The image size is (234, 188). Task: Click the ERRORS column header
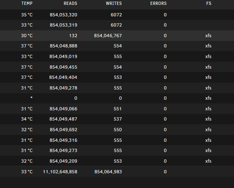(158, 3)
